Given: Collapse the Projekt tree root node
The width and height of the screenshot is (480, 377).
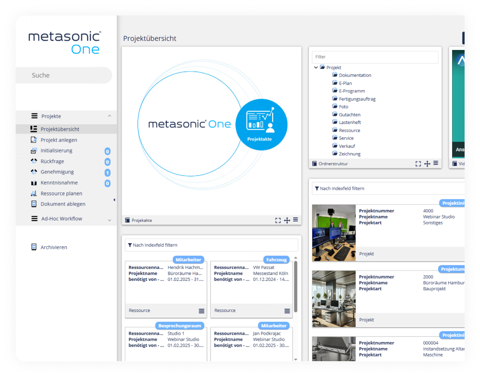Looking at the screenshot, I should click(316, 67).
